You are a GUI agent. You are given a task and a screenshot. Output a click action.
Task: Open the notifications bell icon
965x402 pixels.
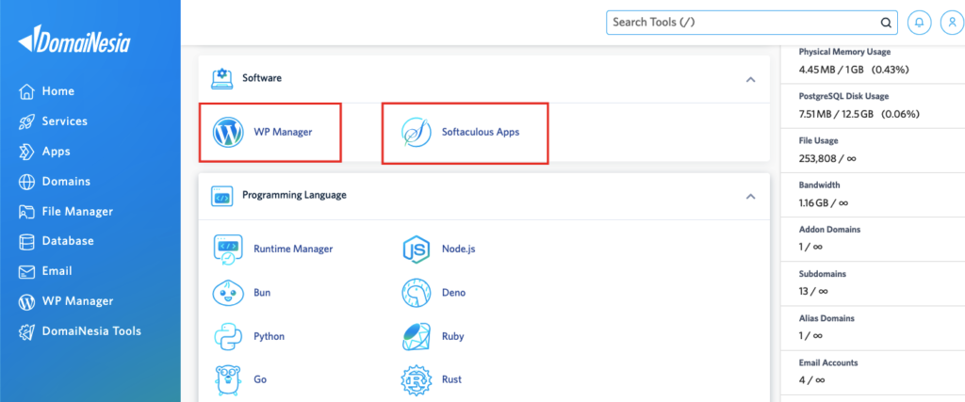pos(920,23)
